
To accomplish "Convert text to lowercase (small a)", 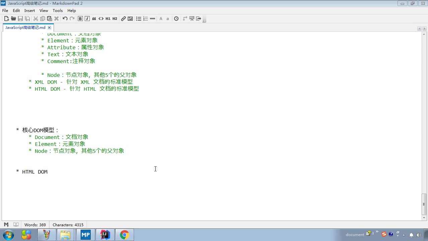I will (x=168, y=19).
